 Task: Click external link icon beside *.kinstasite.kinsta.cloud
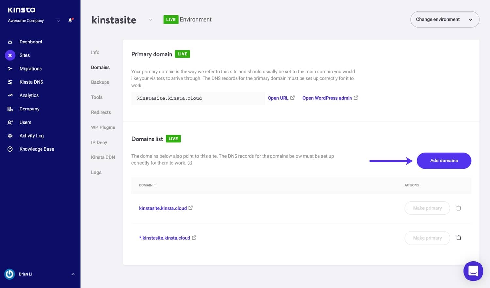coord(194,238)
